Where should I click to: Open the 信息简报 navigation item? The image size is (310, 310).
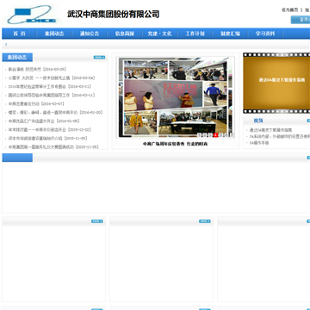tap(125, 34)
